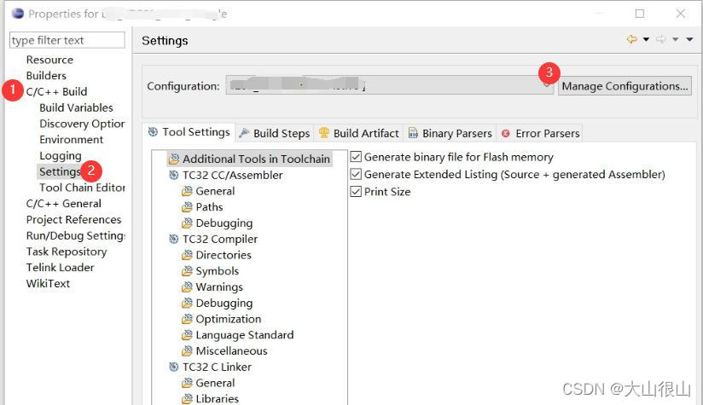
Task: Click General icon under TC32 C Linker
Action: [x=187, y=383]
